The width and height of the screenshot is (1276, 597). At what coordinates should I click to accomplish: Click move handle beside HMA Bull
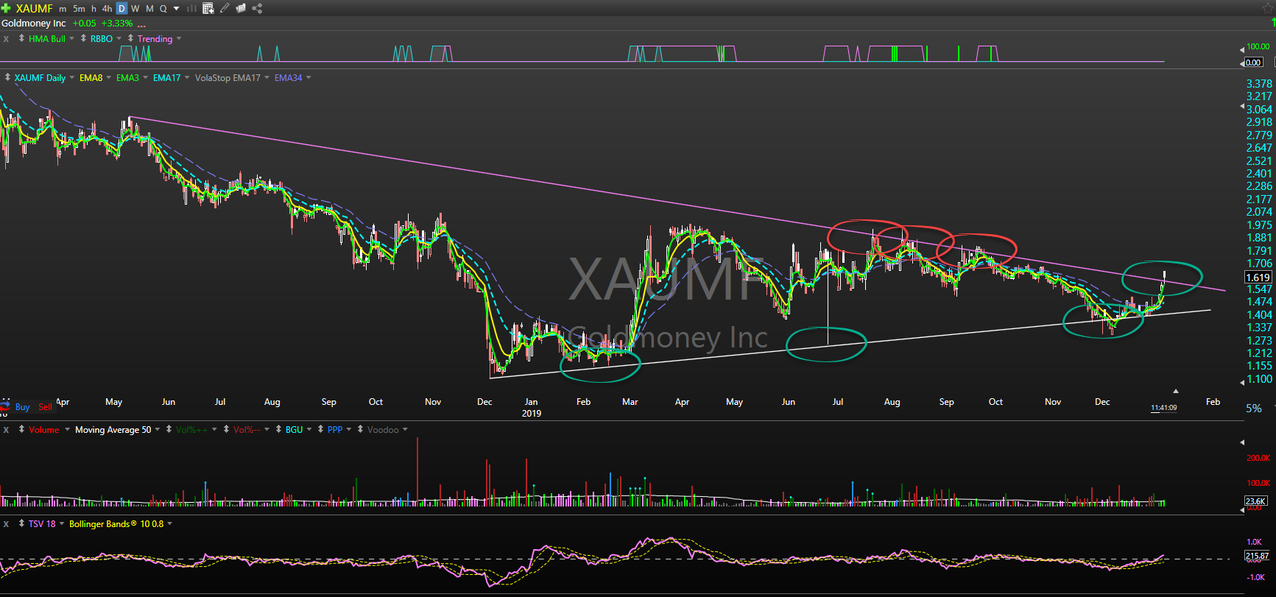(x=21, y=38)
